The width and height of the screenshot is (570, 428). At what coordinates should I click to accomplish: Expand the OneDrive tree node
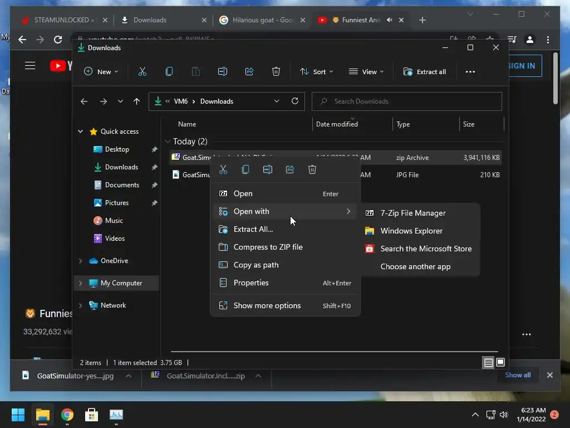point(80,261)
